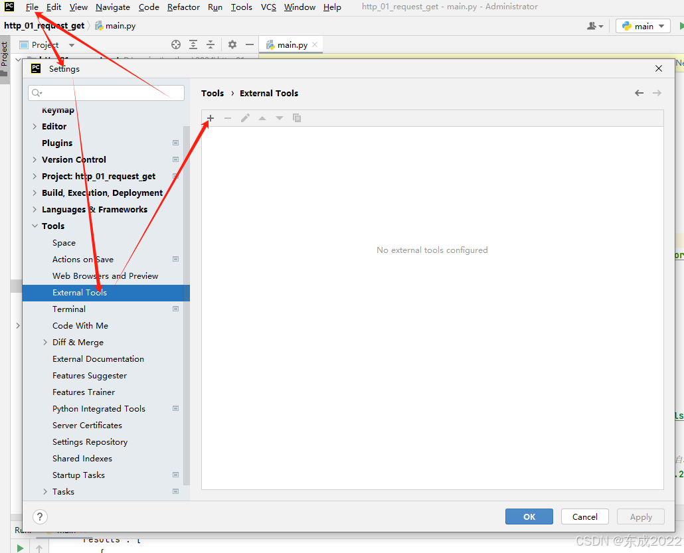The height and width of the screenshot is (553, 684).
Task: Open the Navigate menu
Action: (x=112, y=7)
